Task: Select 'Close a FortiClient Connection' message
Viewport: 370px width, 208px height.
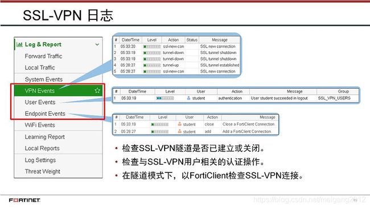Action: coord(249,124)
